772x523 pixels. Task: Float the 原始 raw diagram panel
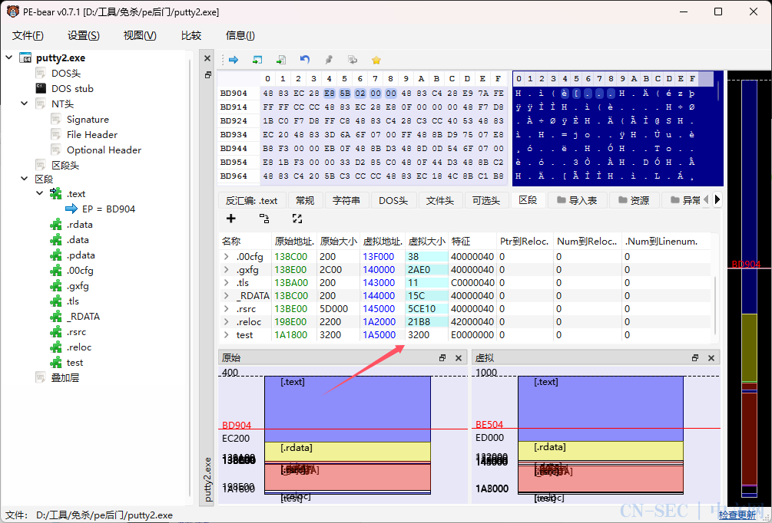(x=442, y=358)
